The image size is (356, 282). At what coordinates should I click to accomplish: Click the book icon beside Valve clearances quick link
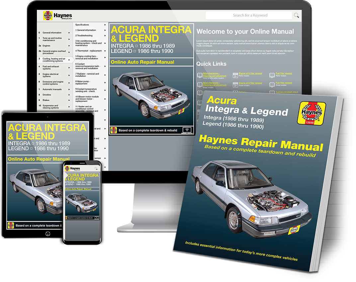[201, 75]
